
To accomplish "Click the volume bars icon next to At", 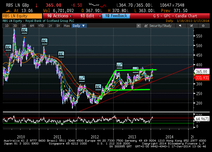I will coord(9,11).
